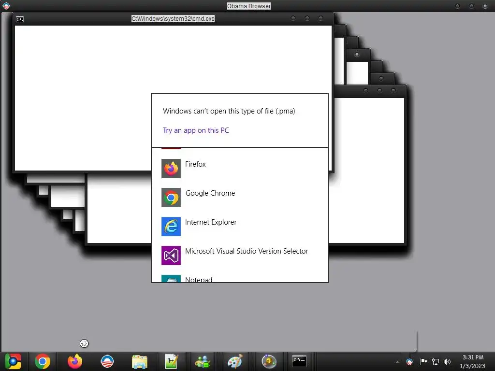Choose Firefox to open the .pma file
This screenshot has width=495, height=371.
240,169
